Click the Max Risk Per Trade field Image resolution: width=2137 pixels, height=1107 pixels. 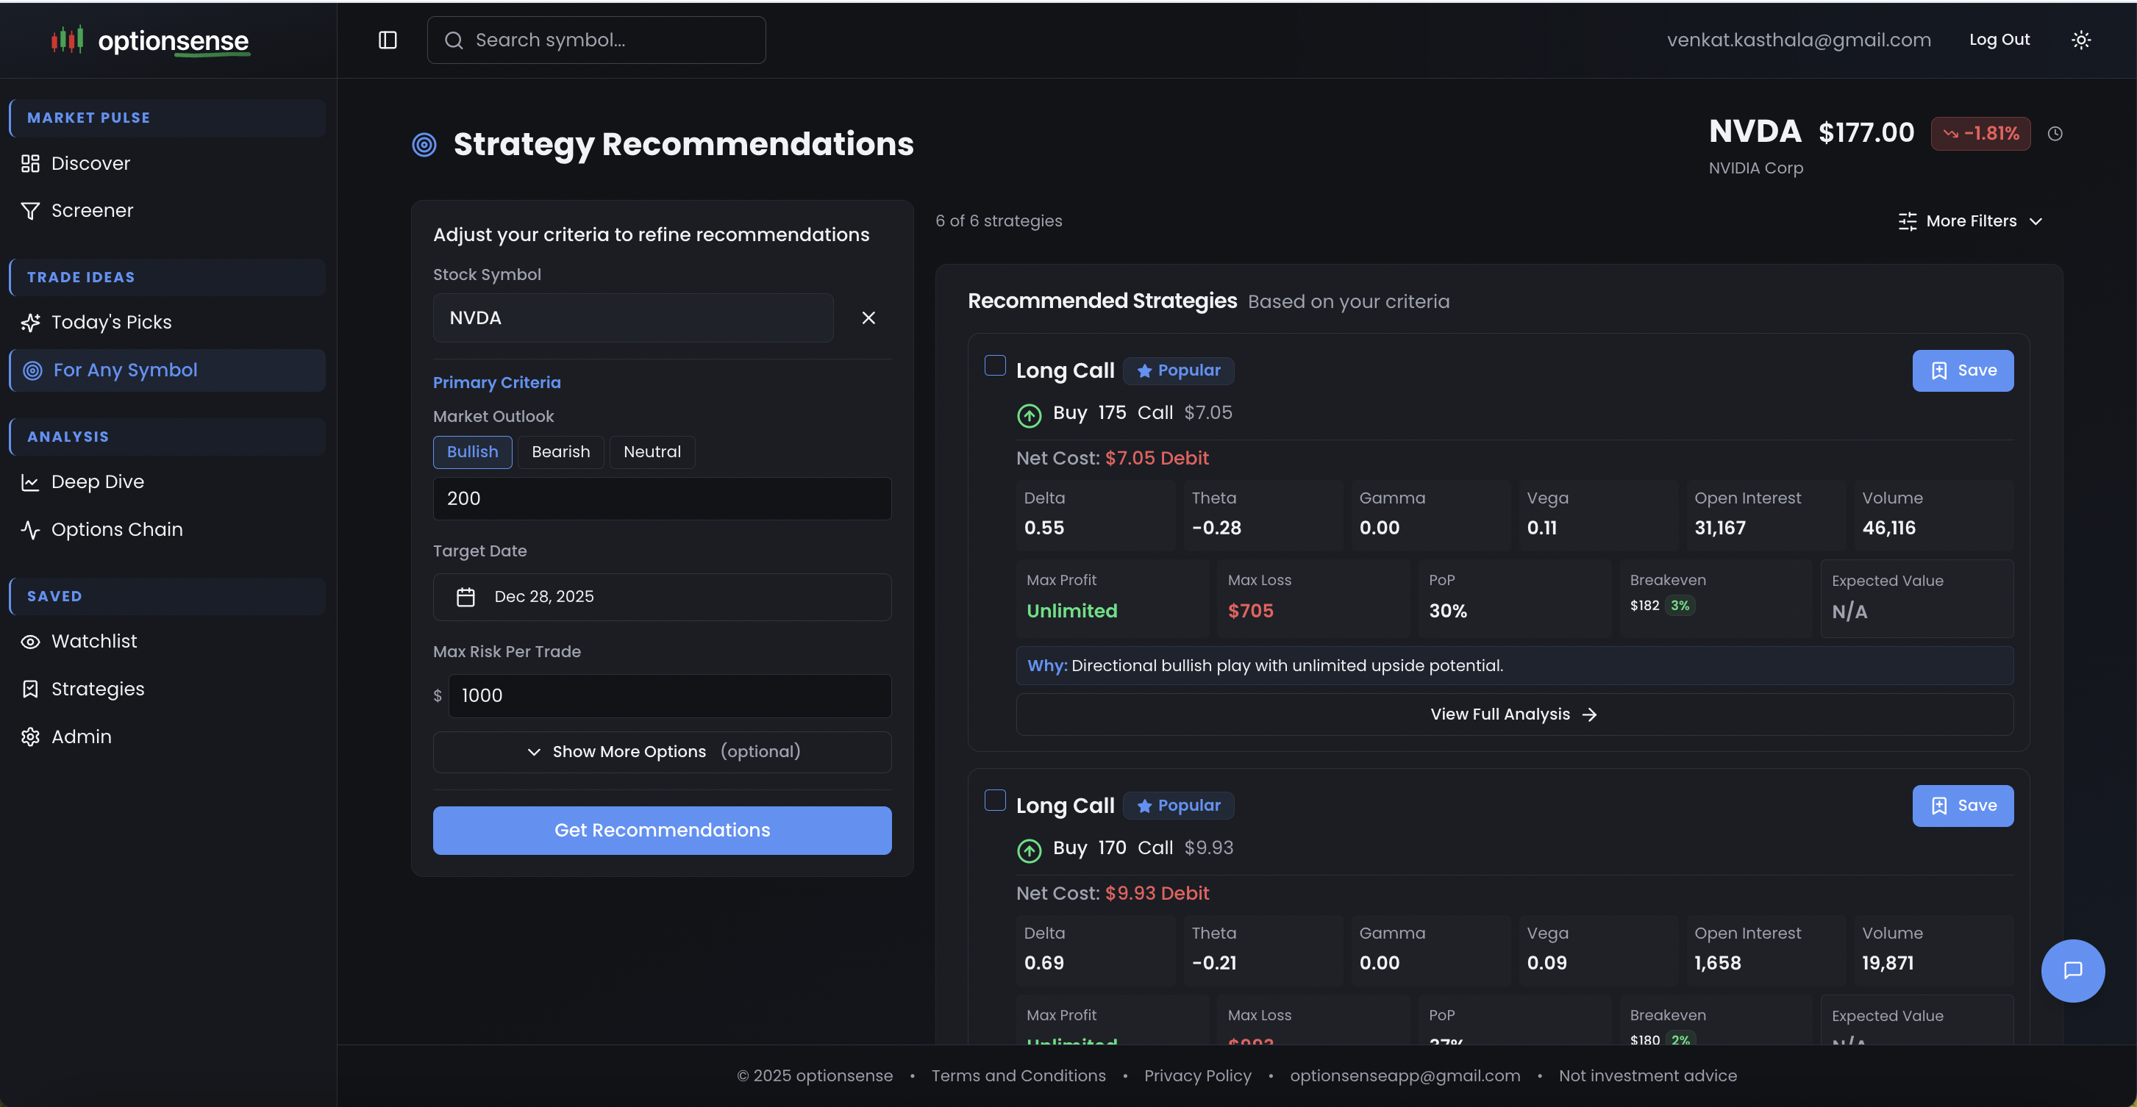668,695
